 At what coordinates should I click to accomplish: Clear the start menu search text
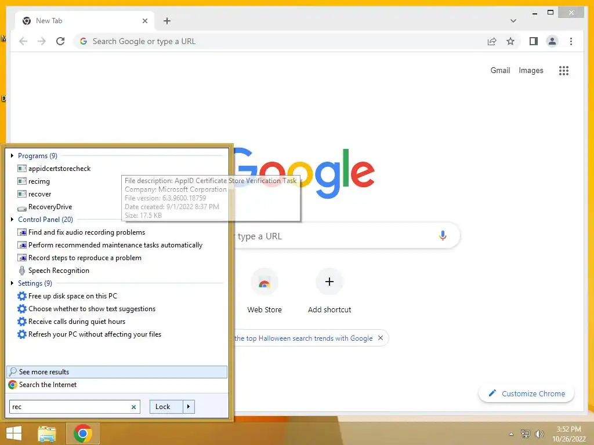pos(134,407)
